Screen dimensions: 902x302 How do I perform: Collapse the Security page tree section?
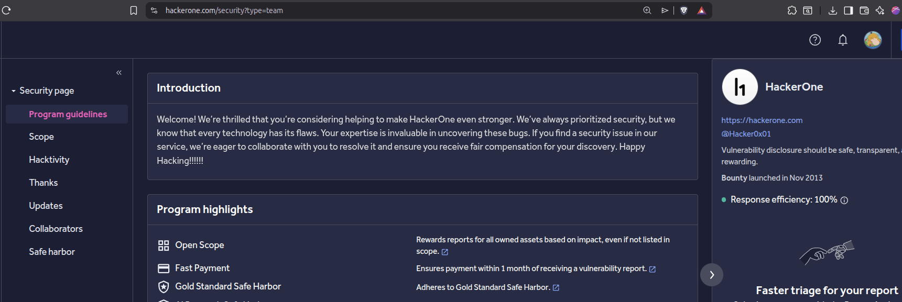[14, 91]
